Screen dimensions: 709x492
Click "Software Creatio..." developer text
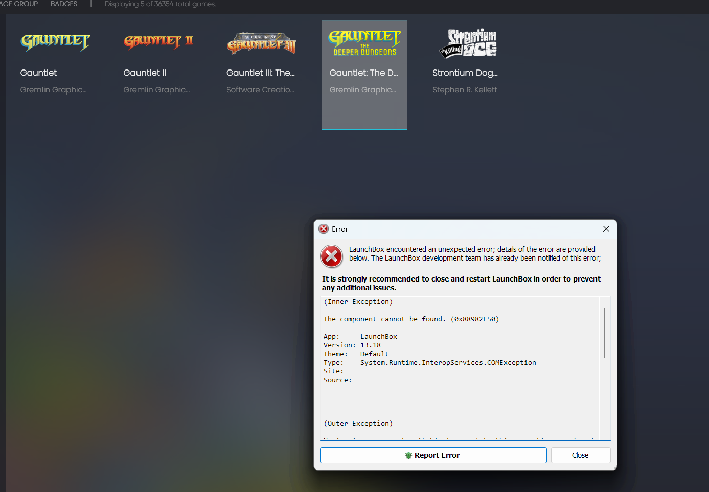(x=260, y=90)
